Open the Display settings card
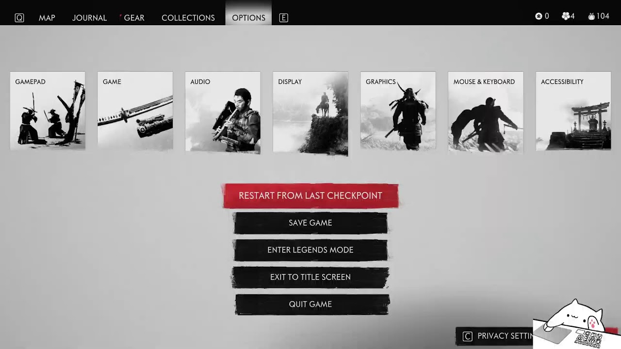Image resolution: width=621 pixels, height=349 pixels. click(x=310, y=113)
